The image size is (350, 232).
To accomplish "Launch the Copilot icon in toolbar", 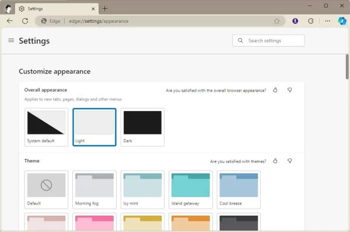I will (342, 21).
